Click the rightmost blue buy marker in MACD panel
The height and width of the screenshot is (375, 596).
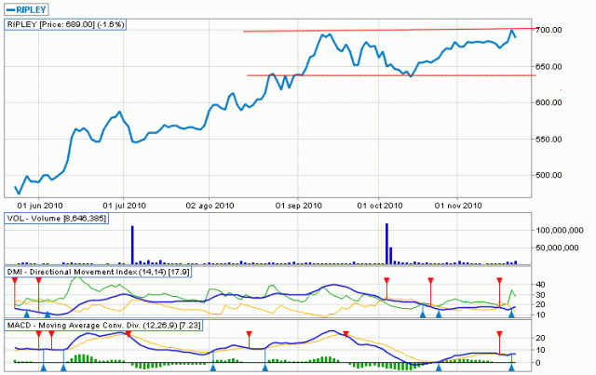tap(511, 368)
